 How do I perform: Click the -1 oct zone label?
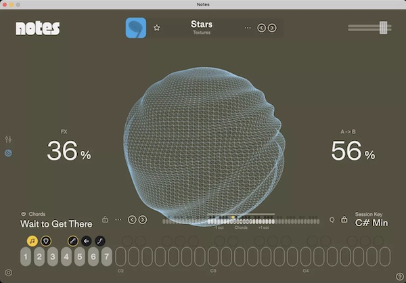219,227
